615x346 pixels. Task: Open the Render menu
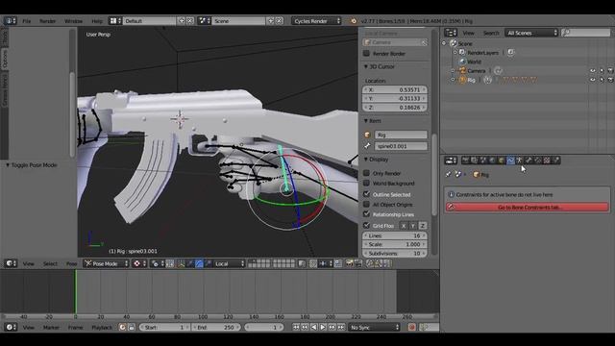47,21
